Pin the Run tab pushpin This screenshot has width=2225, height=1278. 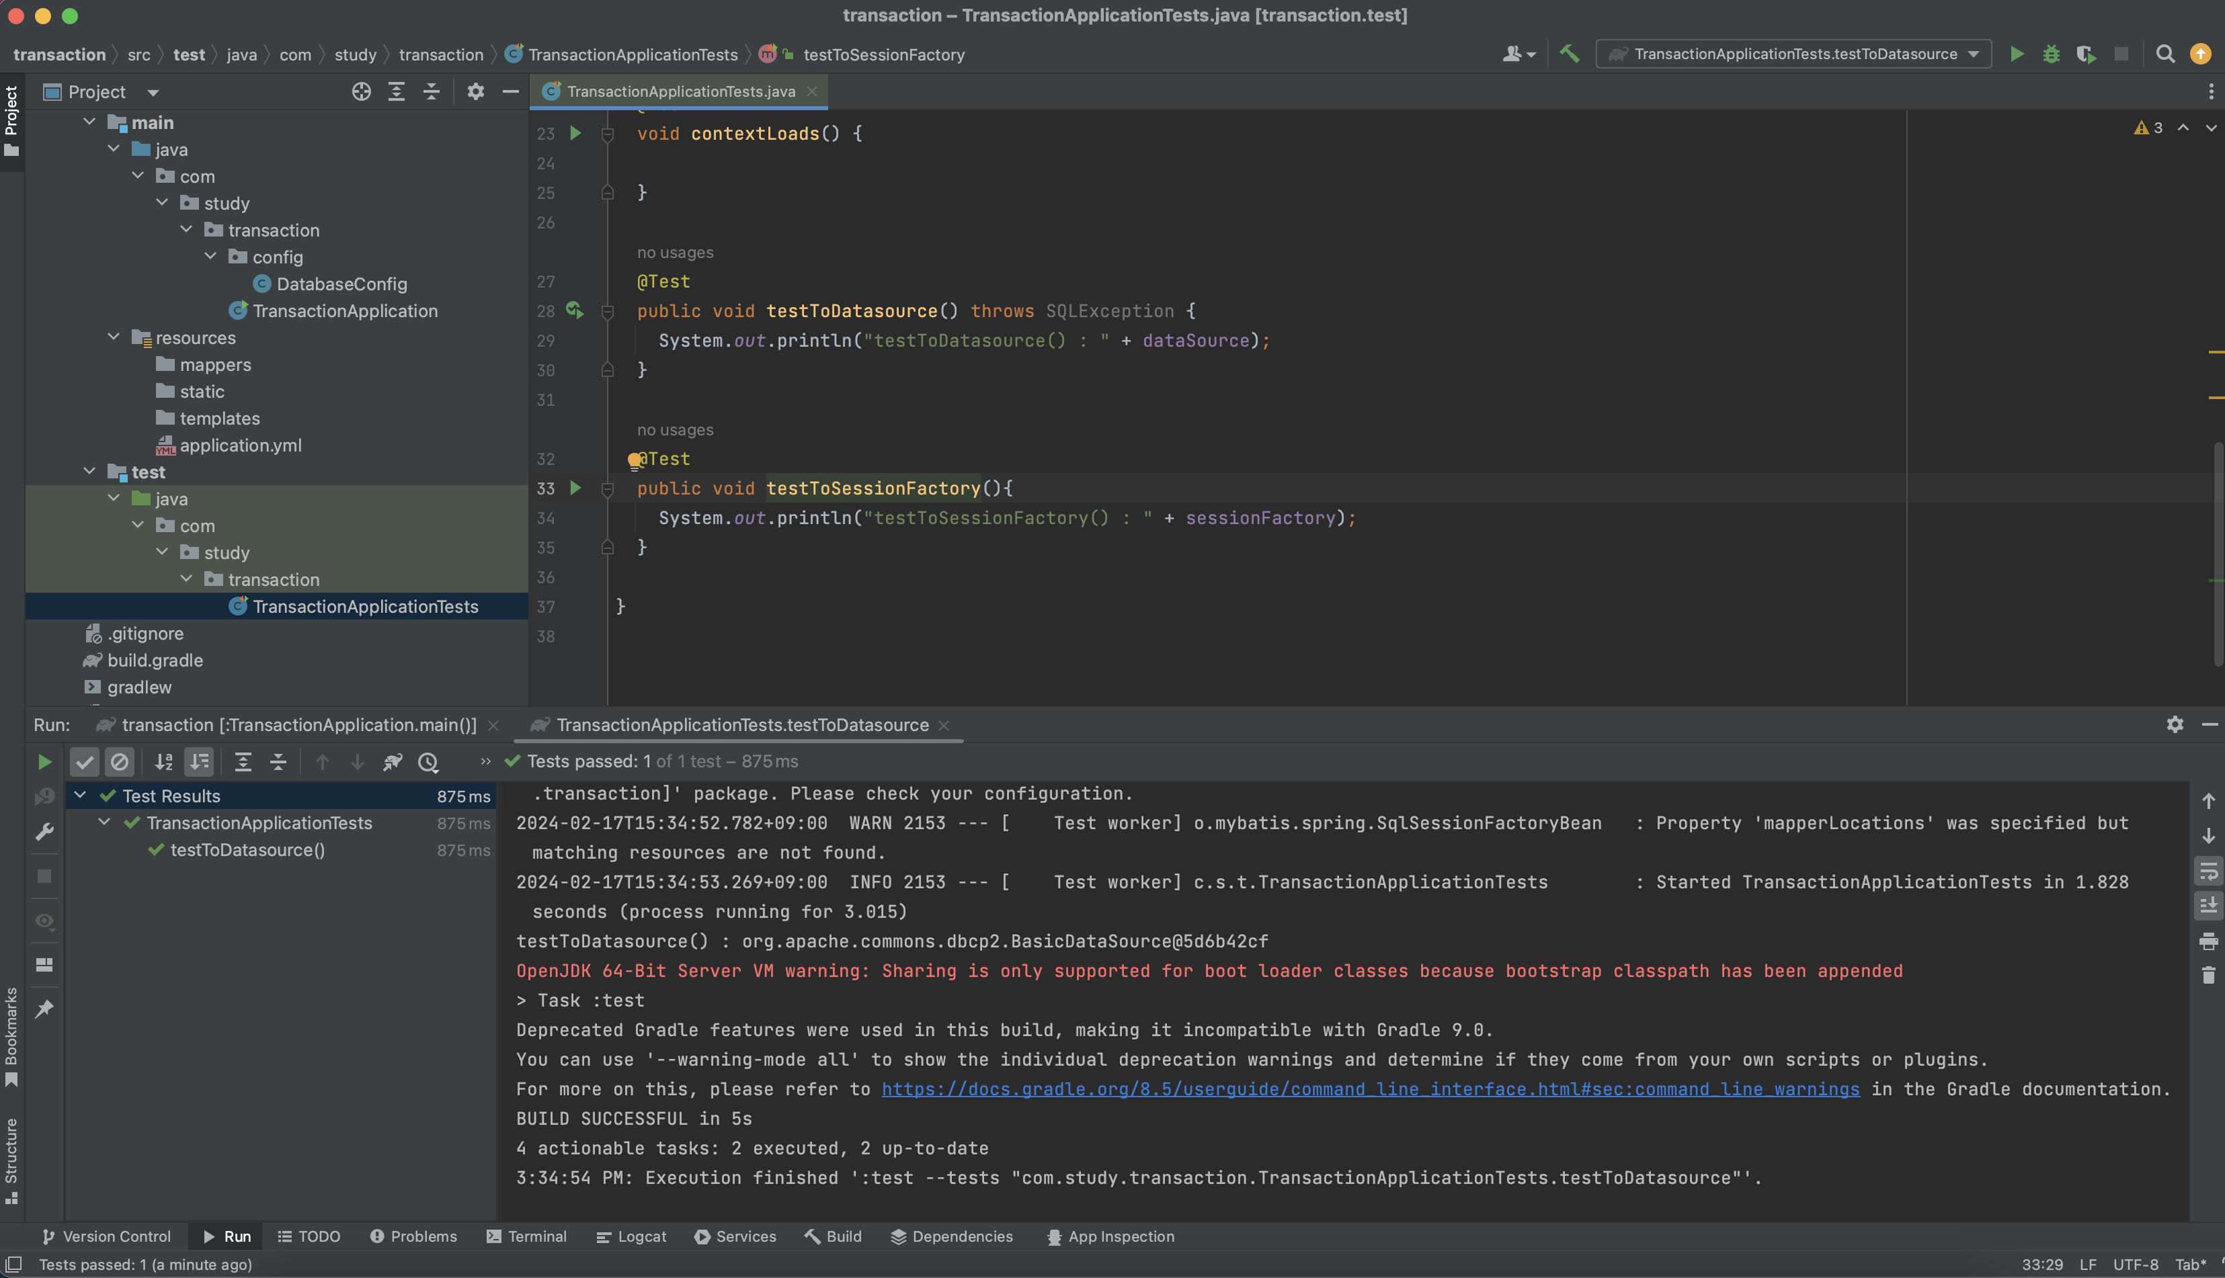44,1009
